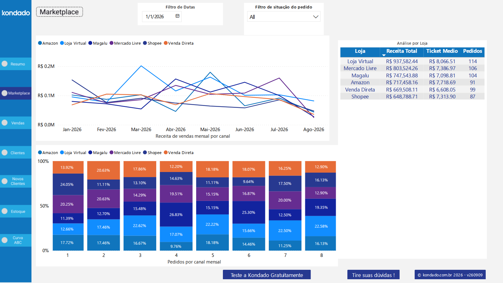The height and width of the screenshot is (283, 503).
Task: Click 22.22% segment in month 5 bar
Action: pyautogui.click(x=212, y=224)
